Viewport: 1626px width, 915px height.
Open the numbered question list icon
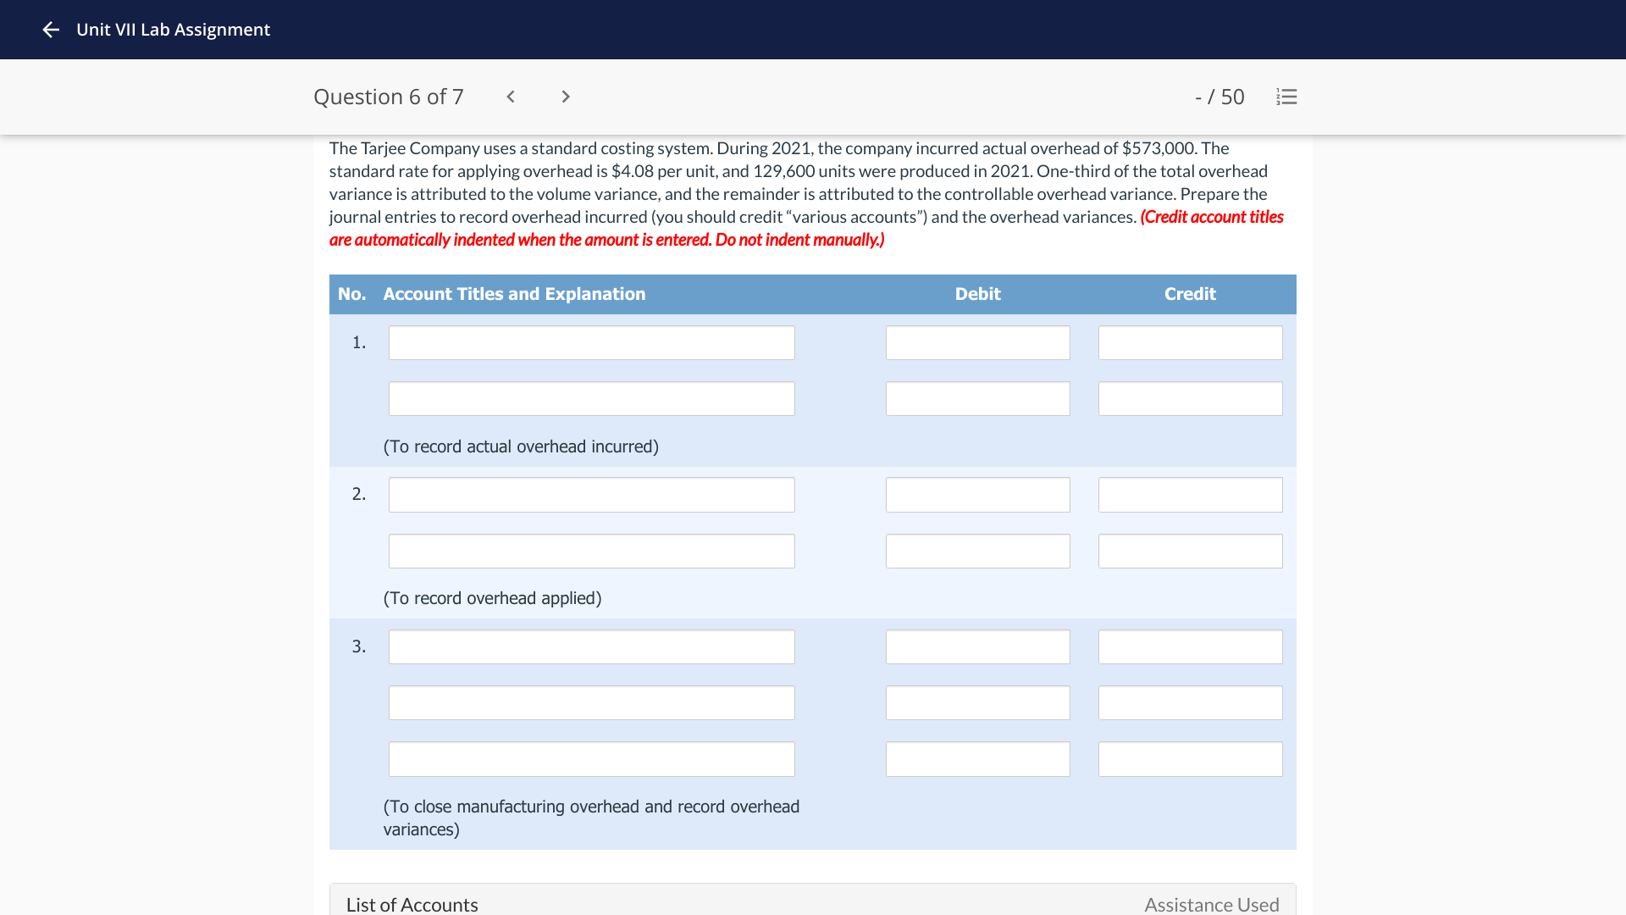pos(1286,97)
